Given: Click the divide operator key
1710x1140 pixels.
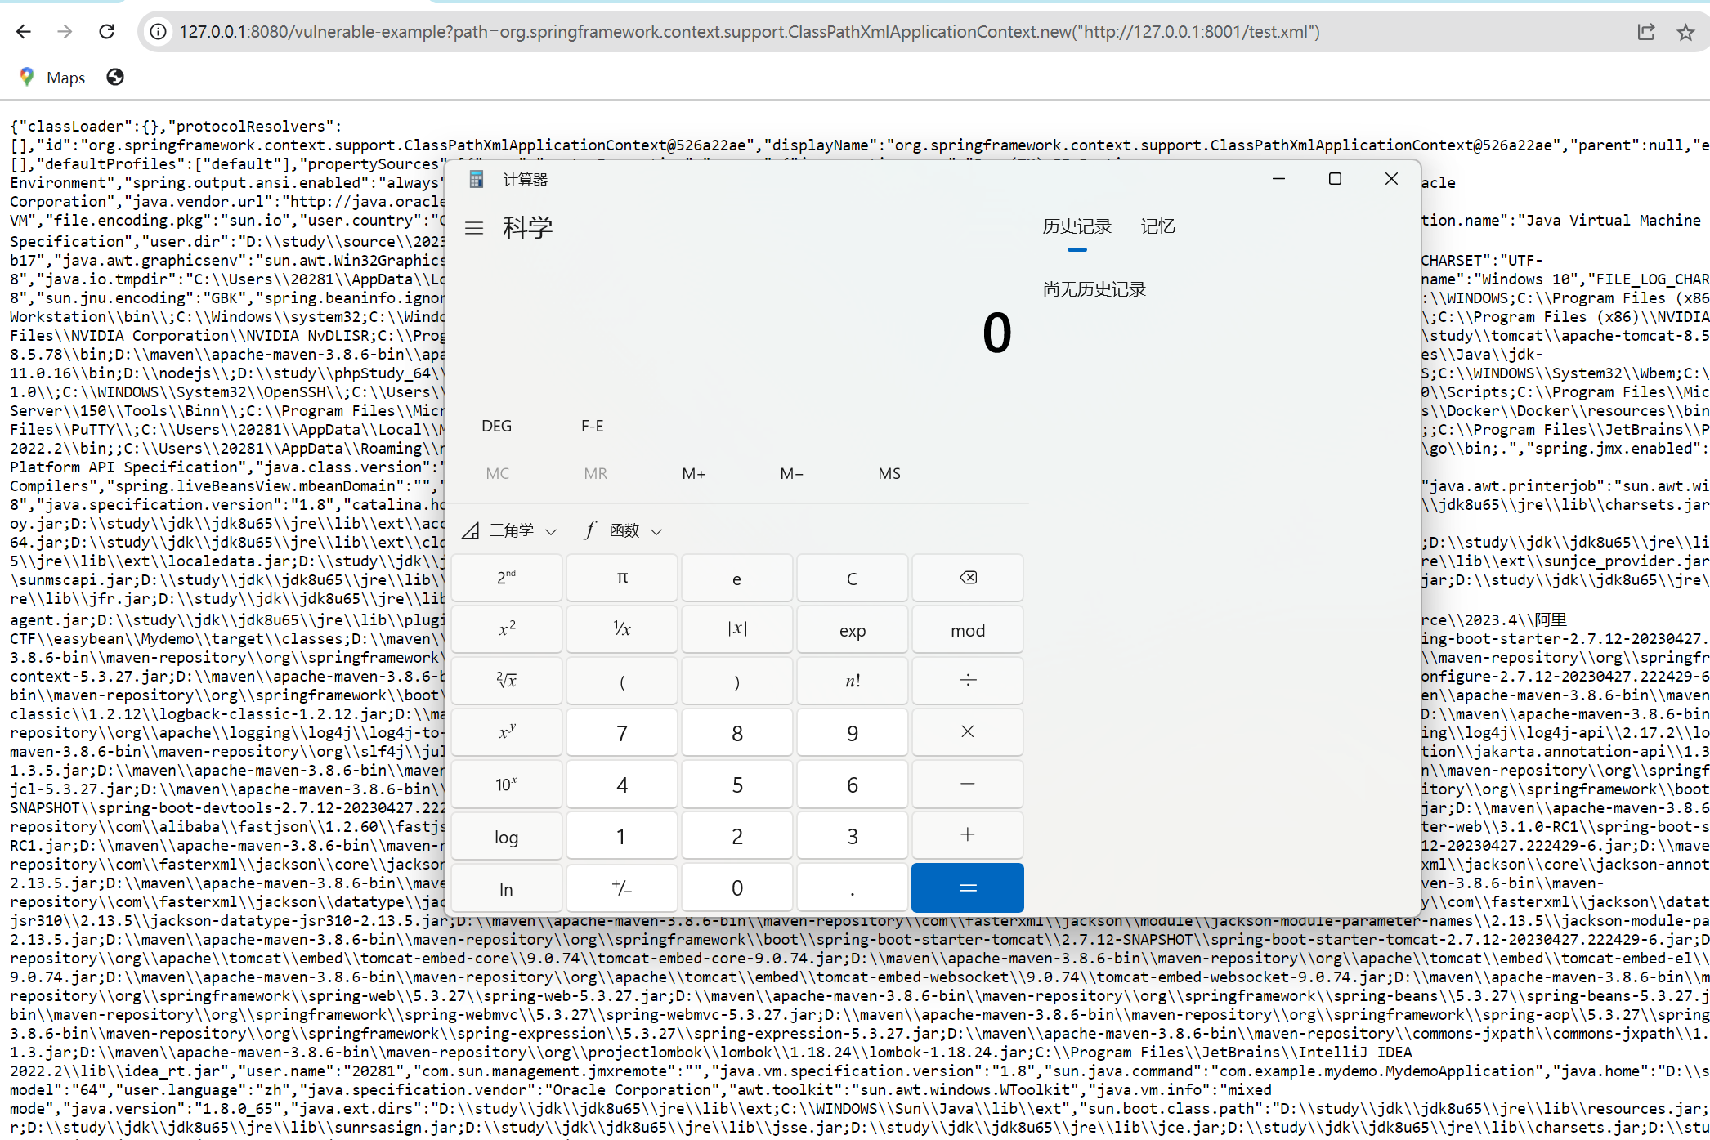Looking at the screenshot, I should [x=967, y=681].
